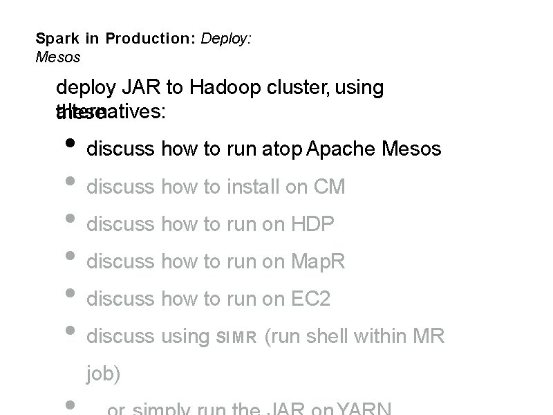Select 'discuss how to install on CM' line
The height and width of the screenshot is (415, 553).
[216, 186]
